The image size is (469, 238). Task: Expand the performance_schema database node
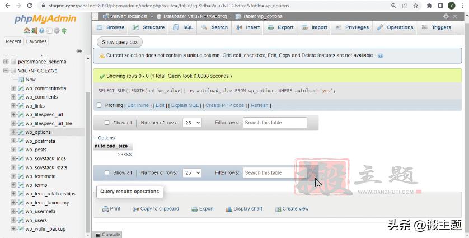[x=6, y=62]
